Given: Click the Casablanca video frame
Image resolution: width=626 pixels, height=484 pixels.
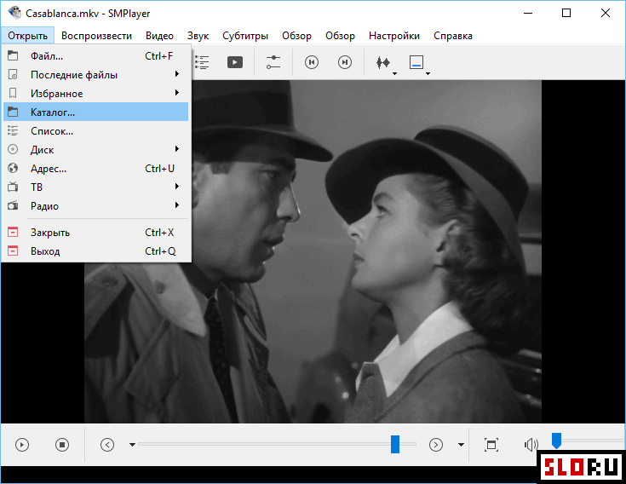Looking at the screenshot, I should coord(313,251).
